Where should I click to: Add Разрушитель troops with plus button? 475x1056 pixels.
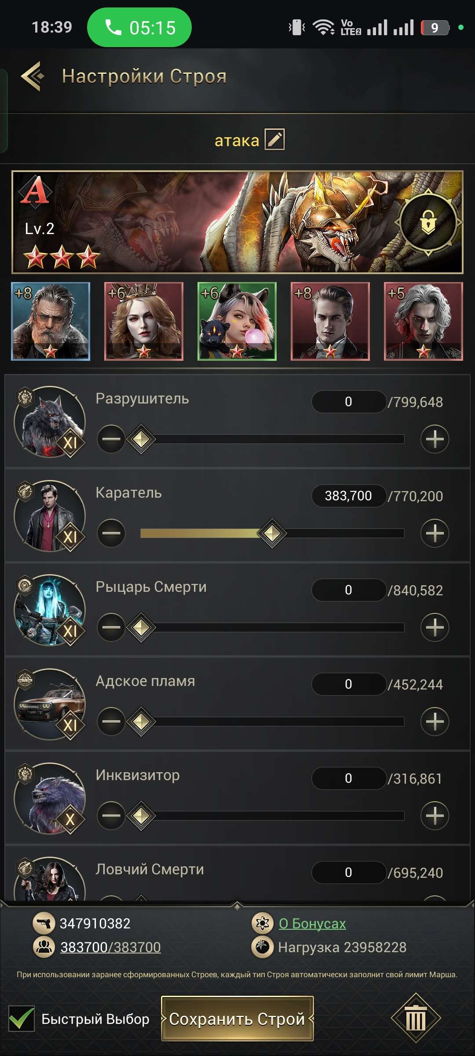click(435, 439)
